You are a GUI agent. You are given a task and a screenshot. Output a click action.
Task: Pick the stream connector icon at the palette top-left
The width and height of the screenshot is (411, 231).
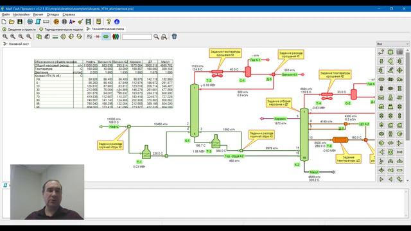tap(381, 52)
